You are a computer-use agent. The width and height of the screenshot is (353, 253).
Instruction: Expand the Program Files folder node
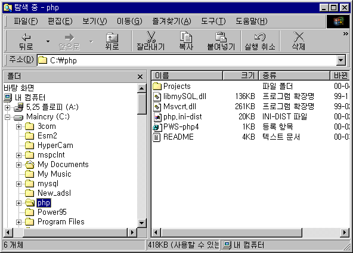(18, 222)
